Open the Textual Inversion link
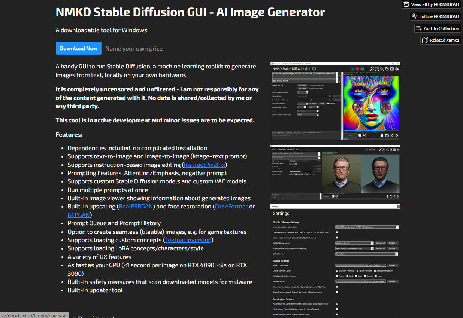463x318 pixels. point(188,240)
